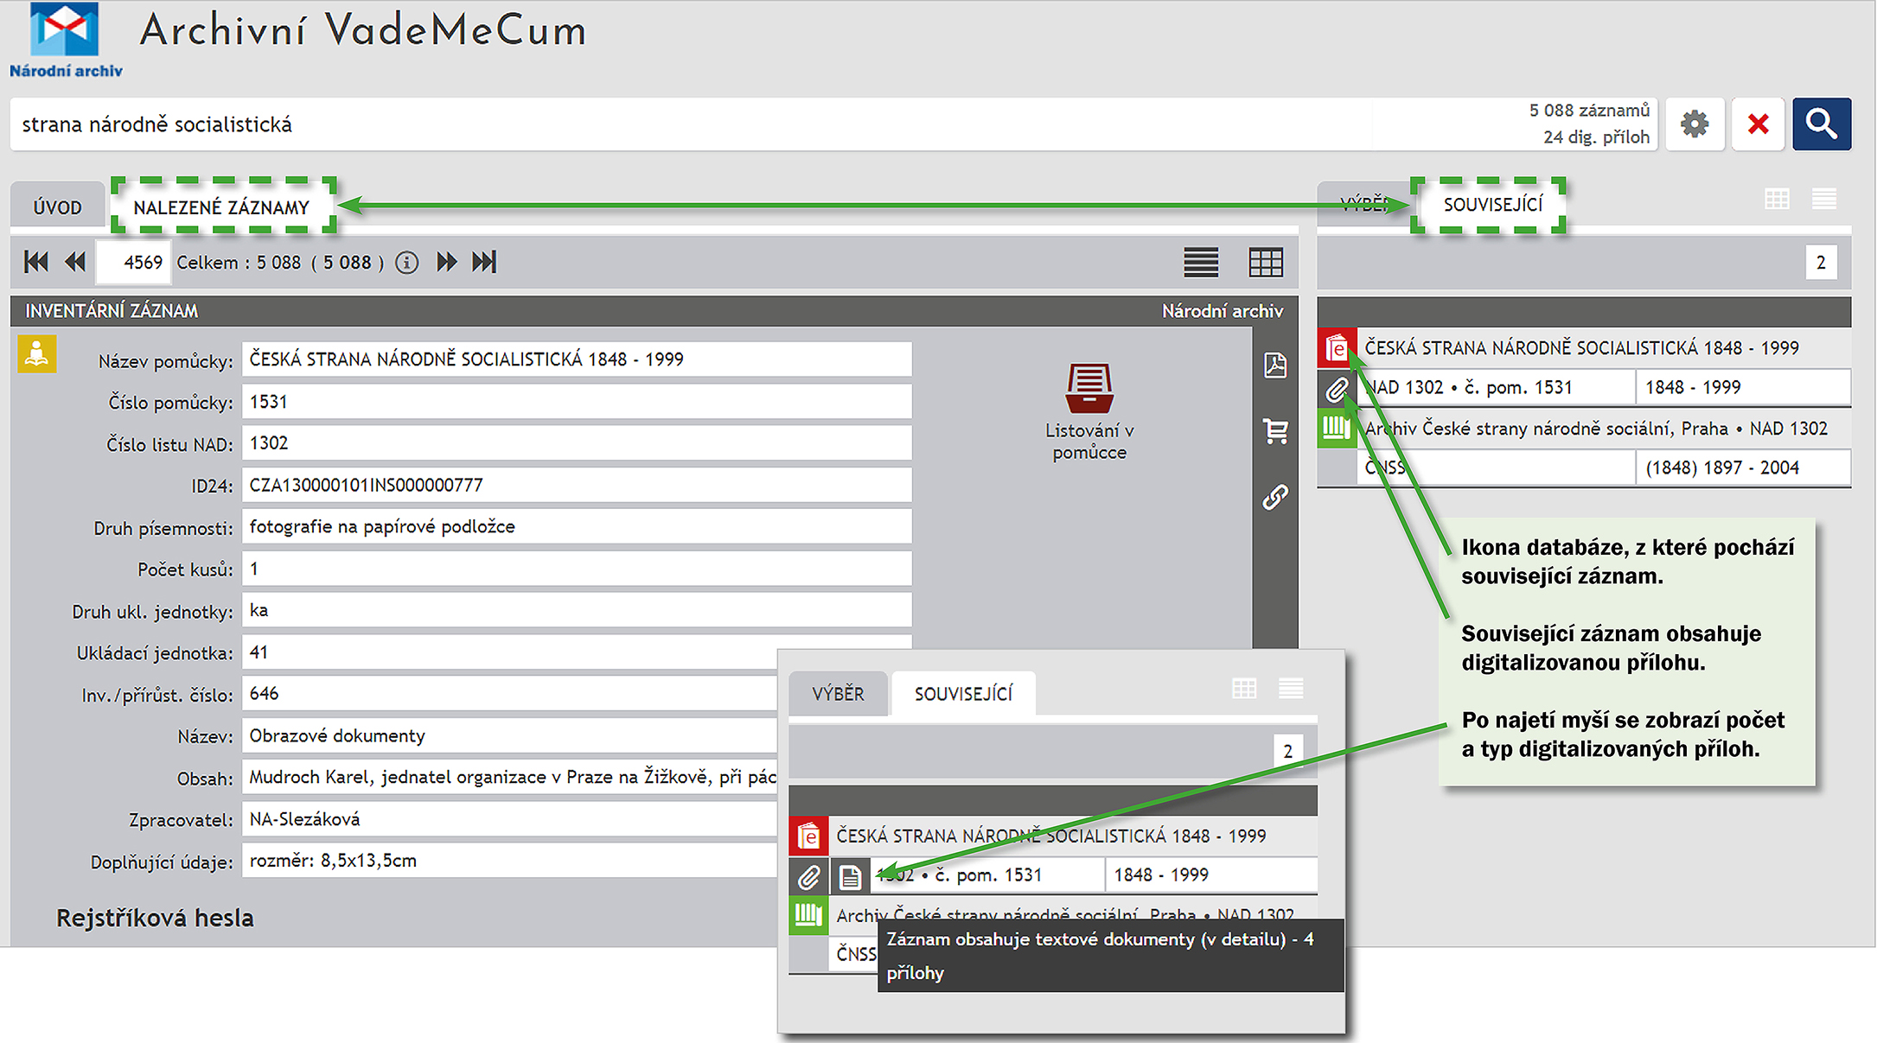Viewport: 1877px width, 1043px height.
Task: Go to previous record arrow
Action: [x=75, y=262]
